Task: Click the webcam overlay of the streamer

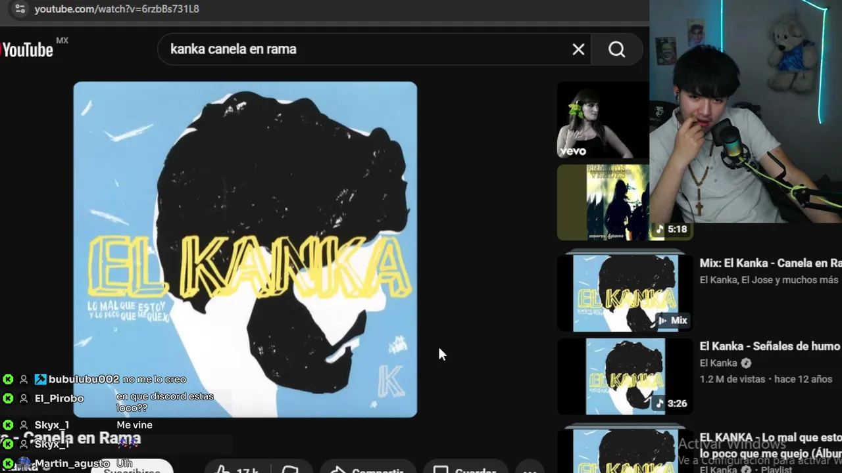Action: 745,112
